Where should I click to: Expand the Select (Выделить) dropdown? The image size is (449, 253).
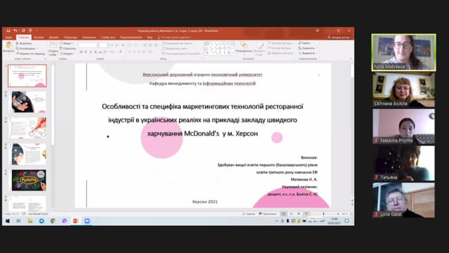[308, 53]
